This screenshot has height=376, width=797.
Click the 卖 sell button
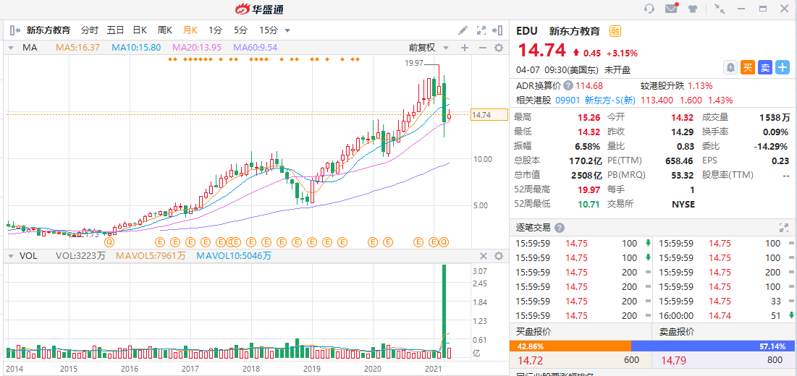pyautogui.click(x=765, y=67)
